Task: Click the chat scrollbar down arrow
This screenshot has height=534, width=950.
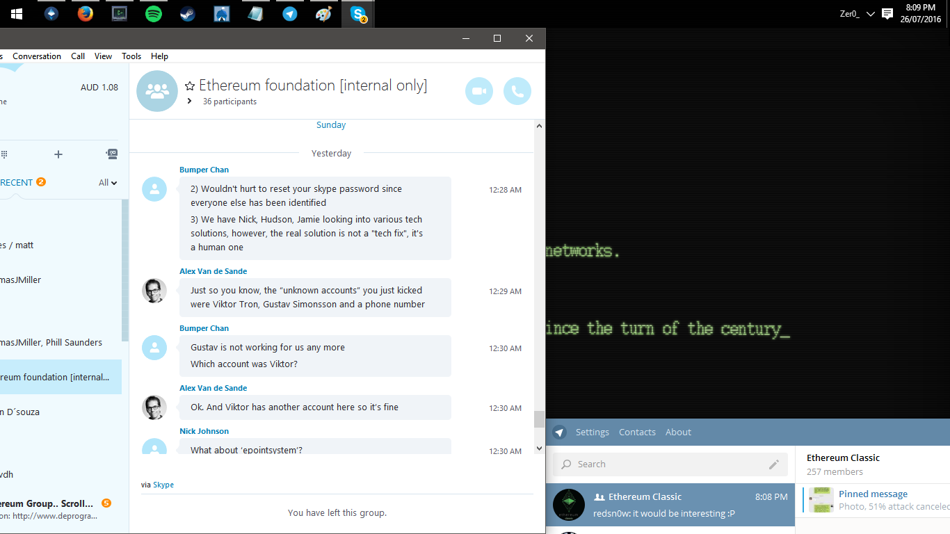Action: pos(539,448)
